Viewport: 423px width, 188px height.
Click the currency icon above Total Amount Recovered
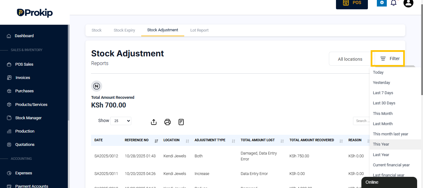pyautogui.click(x=97, y=86)
